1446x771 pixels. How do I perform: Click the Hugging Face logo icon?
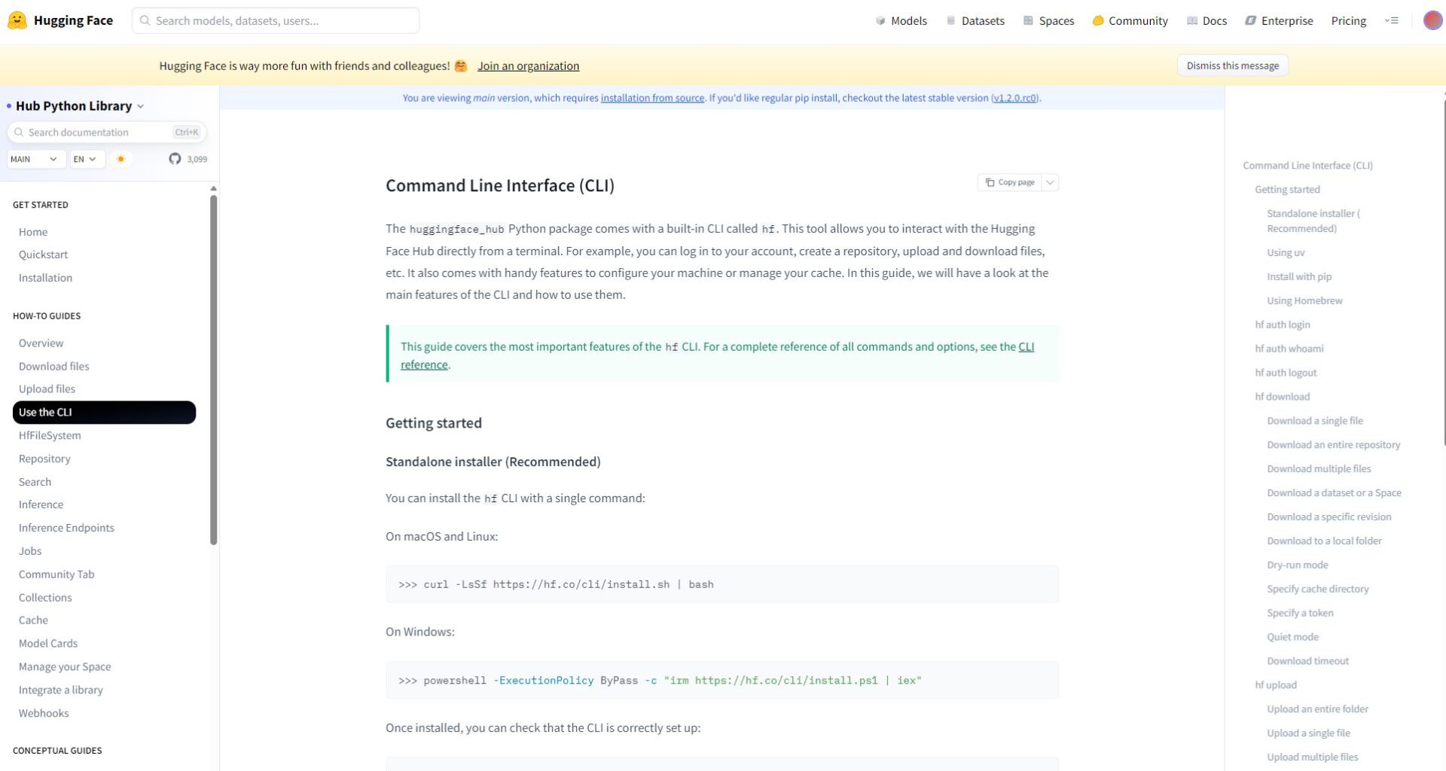pos(17,20)
